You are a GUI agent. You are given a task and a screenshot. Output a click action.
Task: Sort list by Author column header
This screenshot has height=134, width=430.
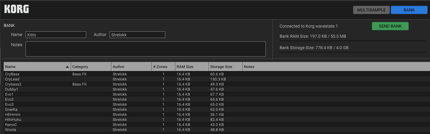pyautogui.click(x=131, y=67)
